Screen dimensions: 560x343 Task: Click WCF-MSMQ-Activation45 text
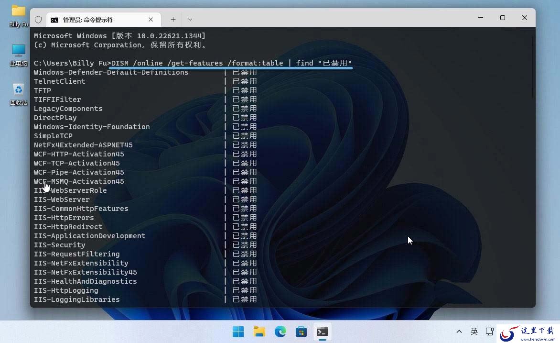click(x=79, y=181)
